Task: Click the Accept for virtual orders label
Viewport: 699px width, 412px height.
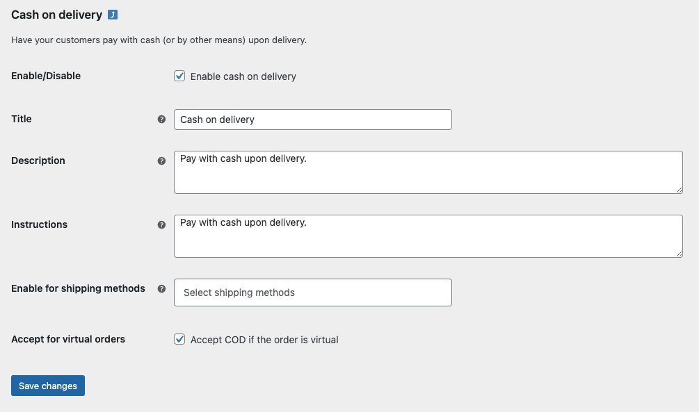Action: point(67,339)
